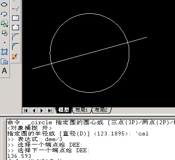
Task: Select the Region tool
Action: point(4,61)
